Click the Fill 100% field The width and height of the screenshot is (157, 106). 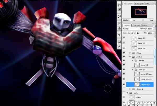[x=150, y=33]
